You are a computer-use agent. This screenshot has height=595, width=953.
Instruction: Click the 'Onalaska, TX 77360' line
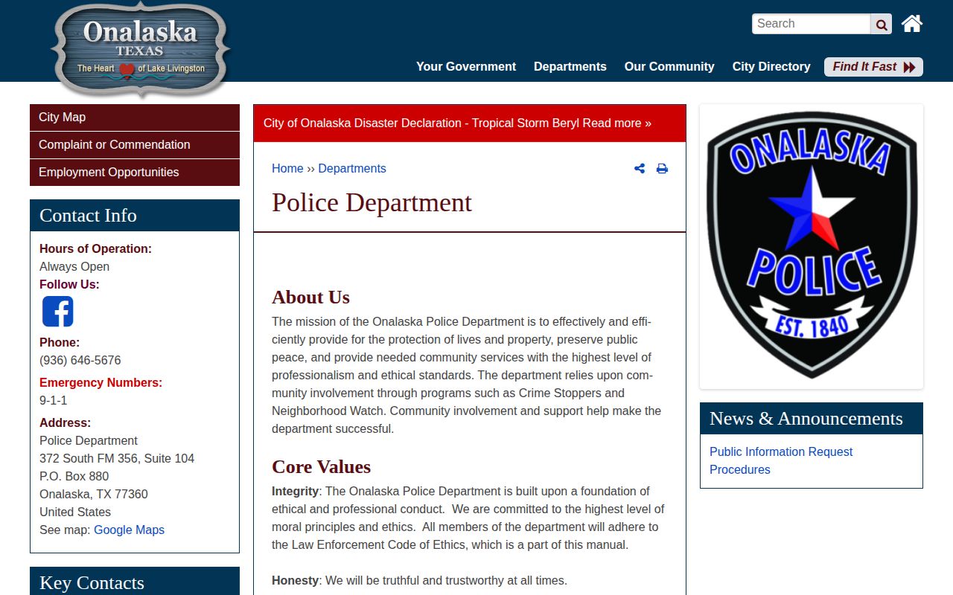point(94,495)
